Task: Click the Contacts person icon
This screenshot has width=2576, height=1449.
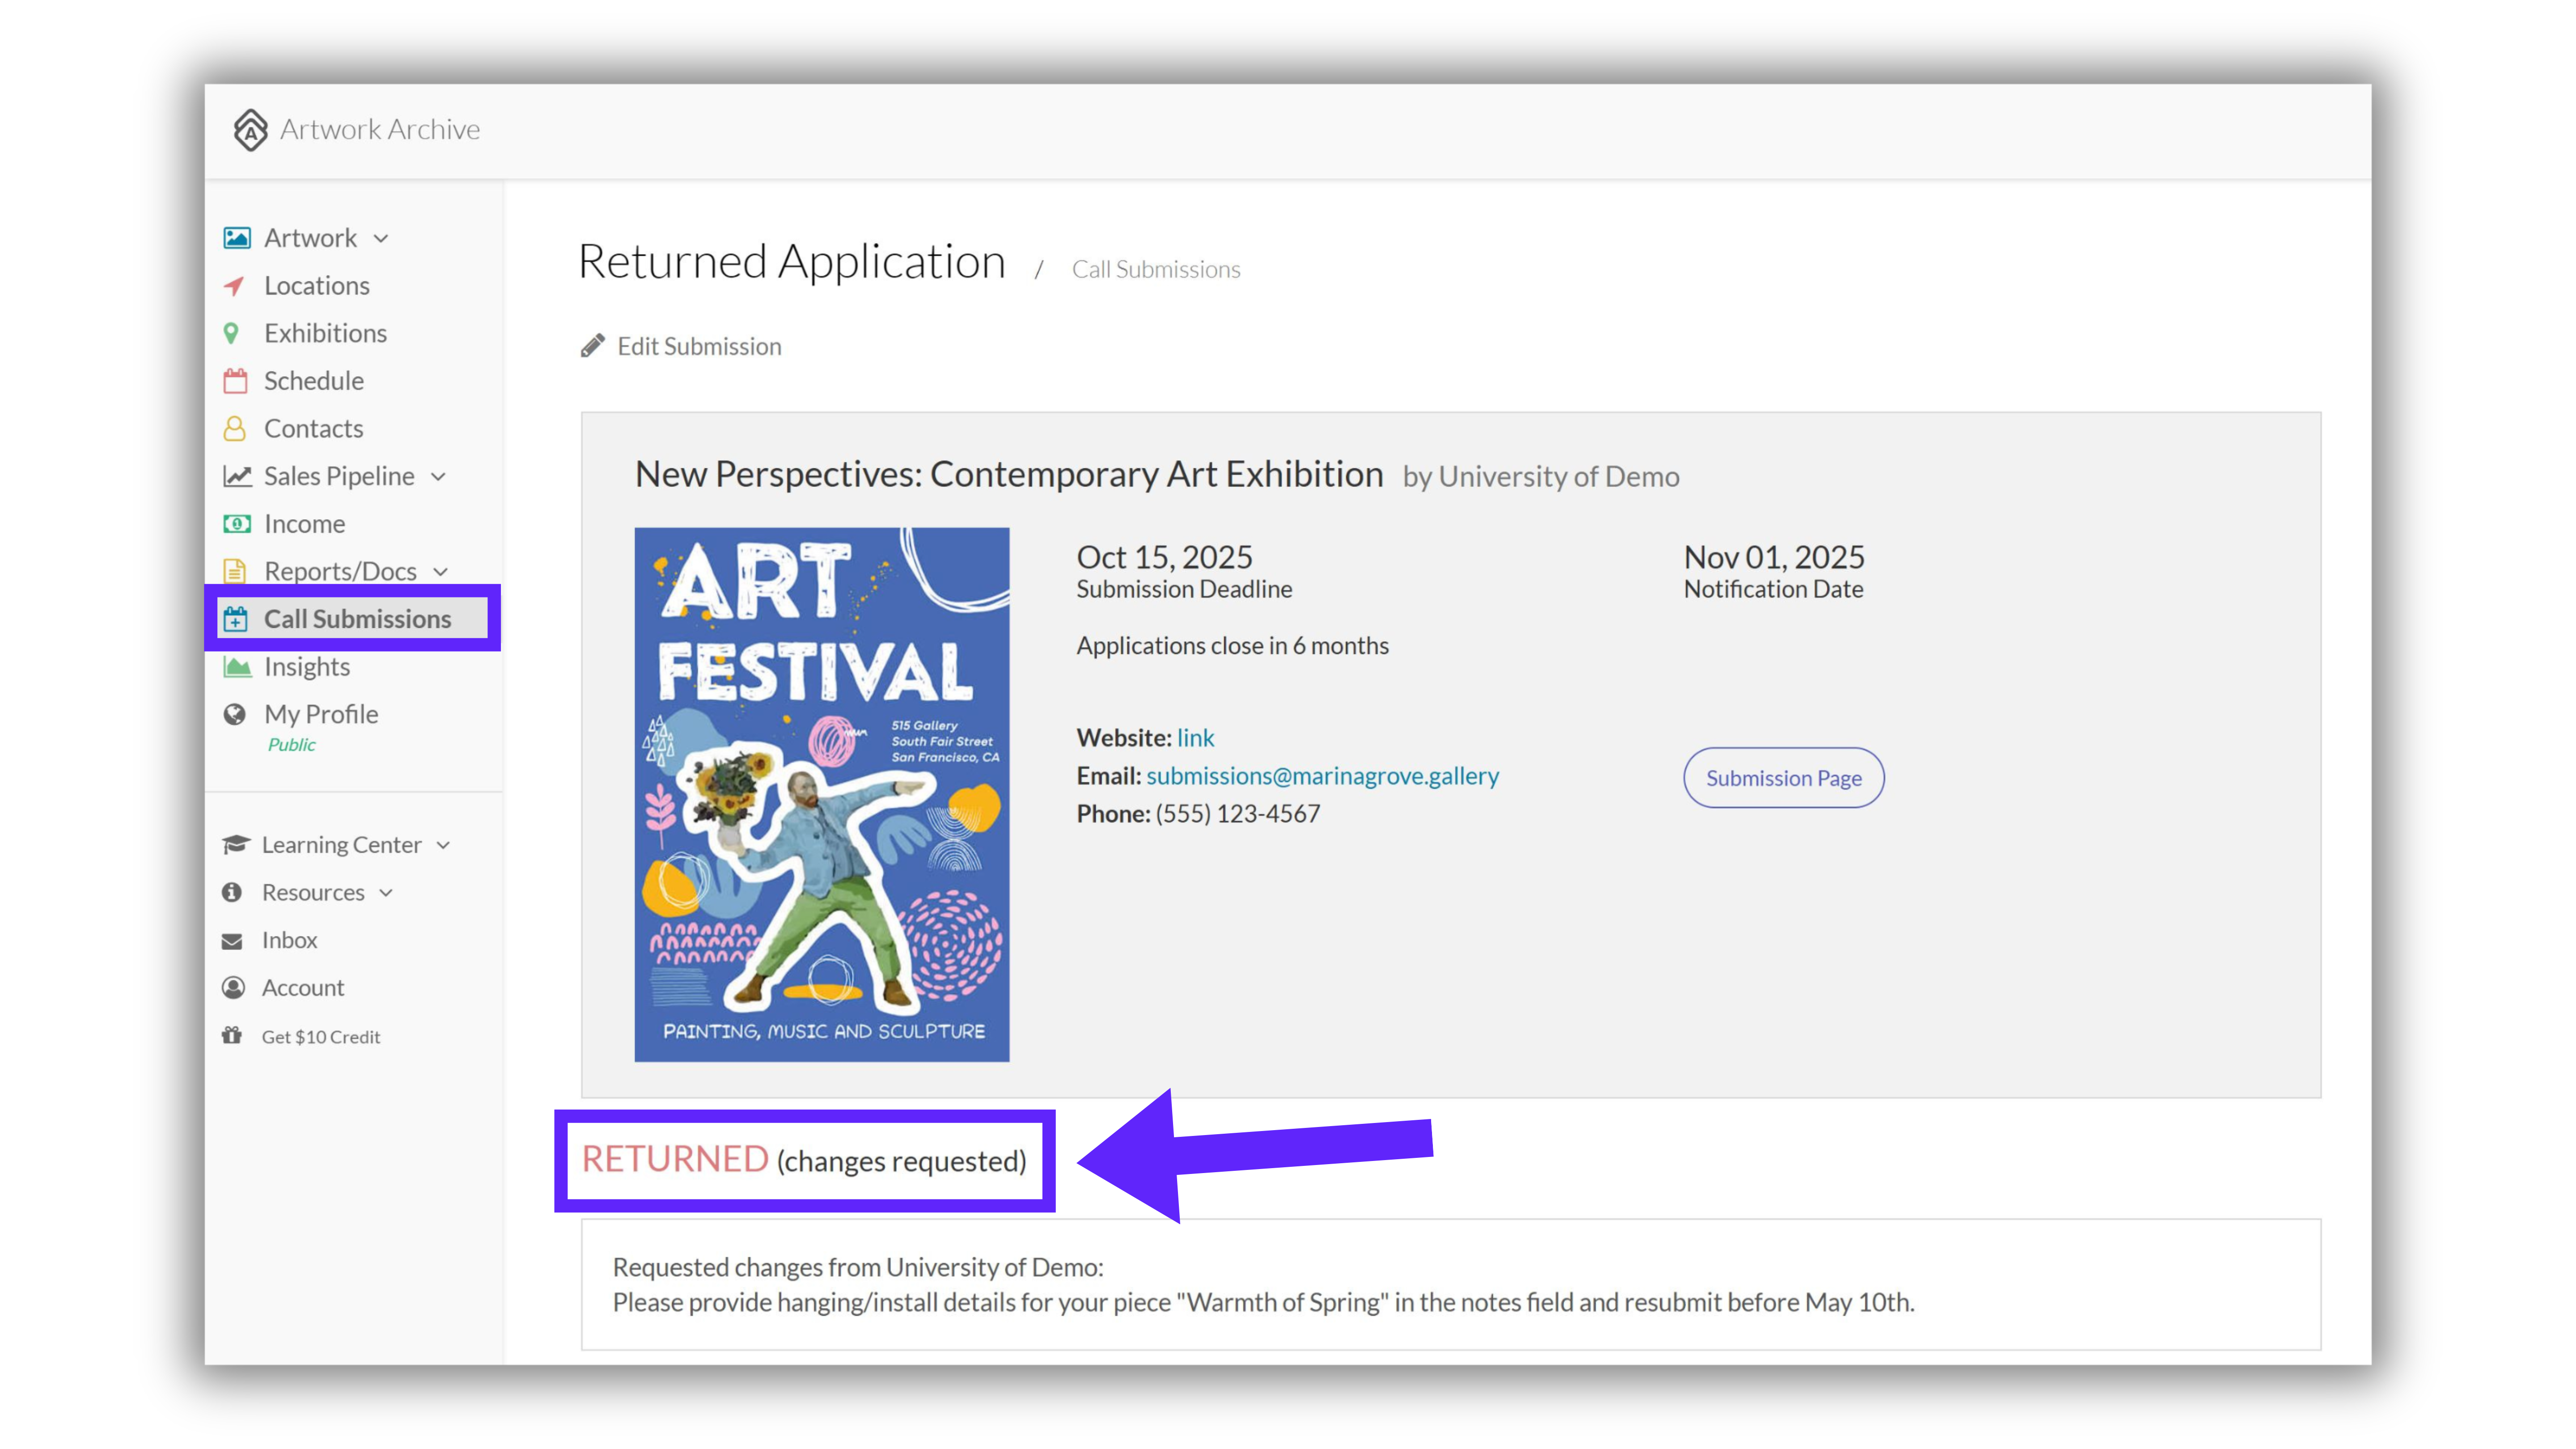Action: tap(235, 429)
